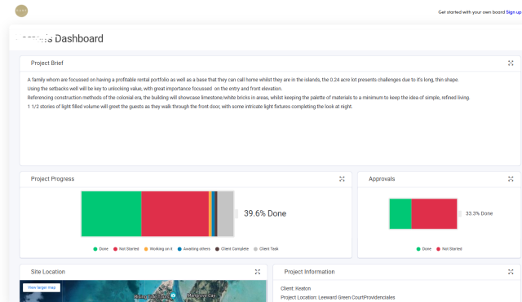The image size is (522, 302).
Task: Click the 39.6% Done label
Action: pos(265,213)
